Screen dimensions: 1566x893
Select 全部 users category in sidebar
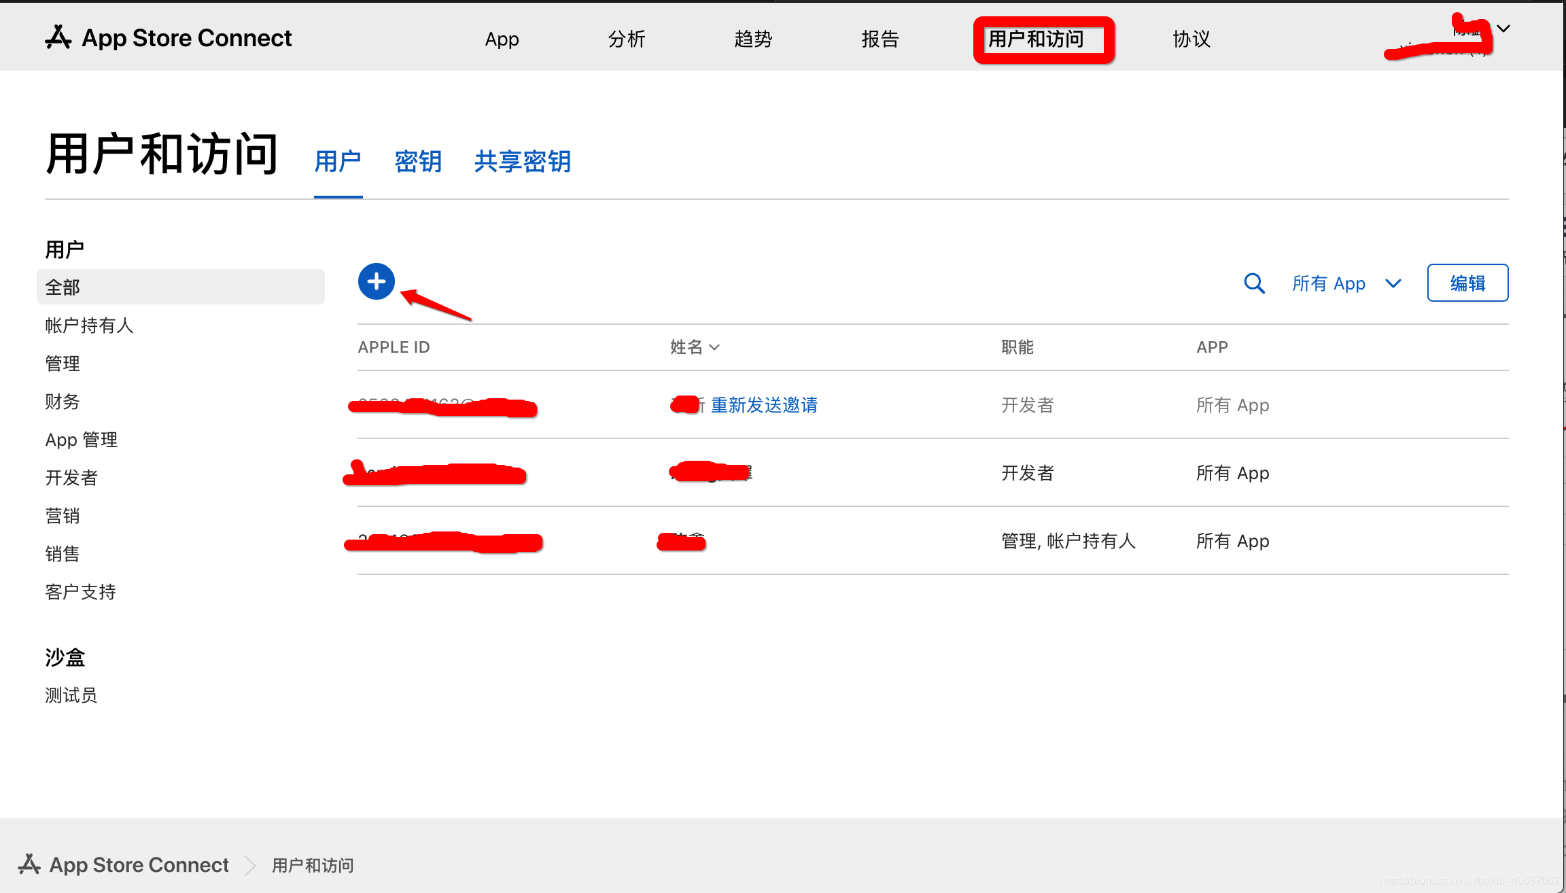[x=179, y=287]
